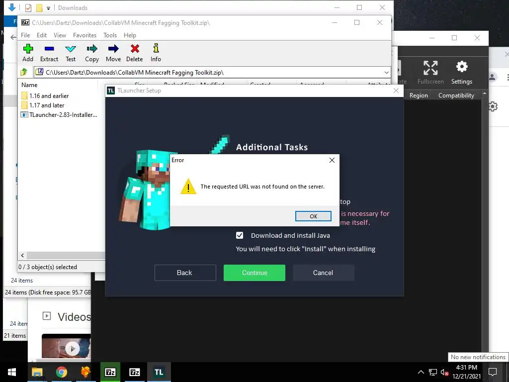509x382 pixels.
Task: Click the Compatibility column header
Action: click(456, 95)
